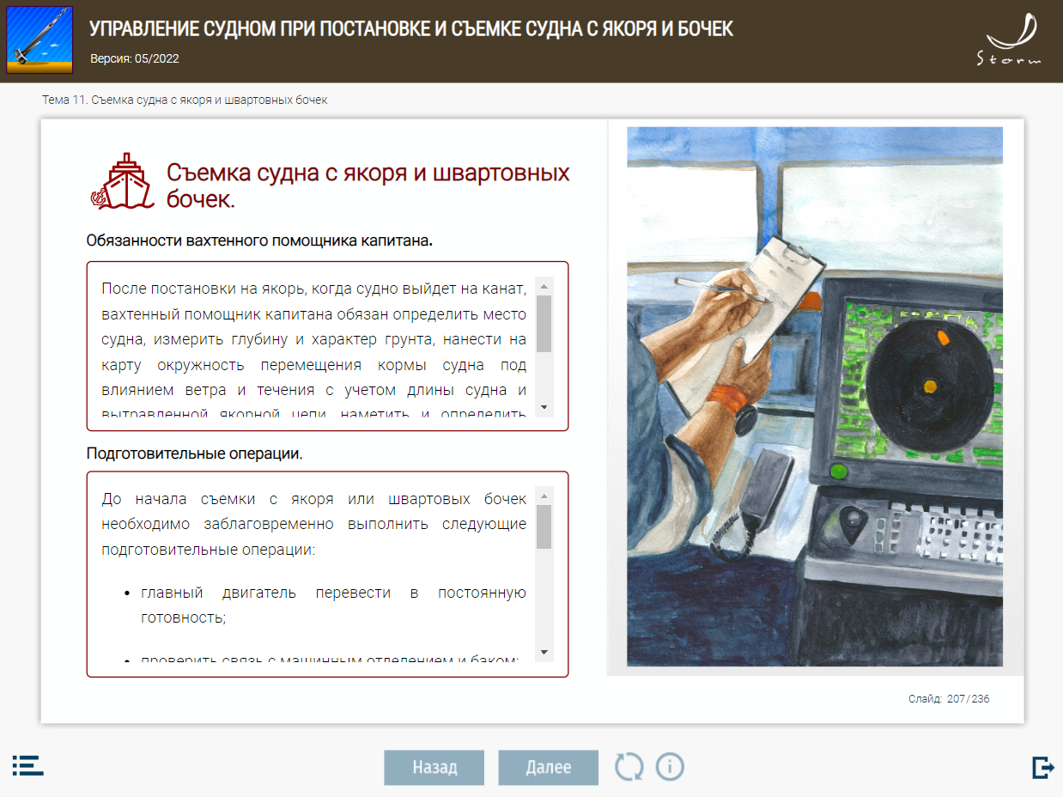Click the heading Обязанности вахтенного помощника капитана
The width and height of the screenshot is (1063, 797).
point(259,240)
